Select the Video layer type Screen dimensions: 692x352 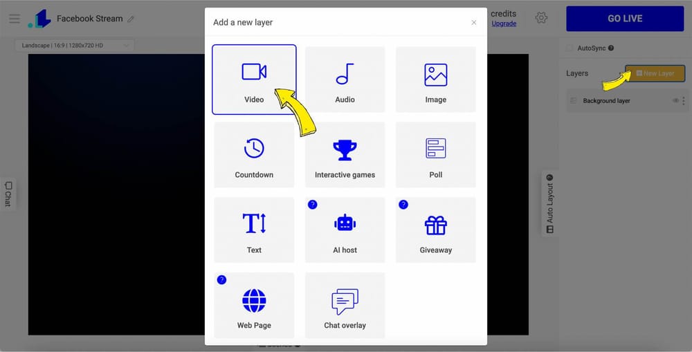pos(254,80)
